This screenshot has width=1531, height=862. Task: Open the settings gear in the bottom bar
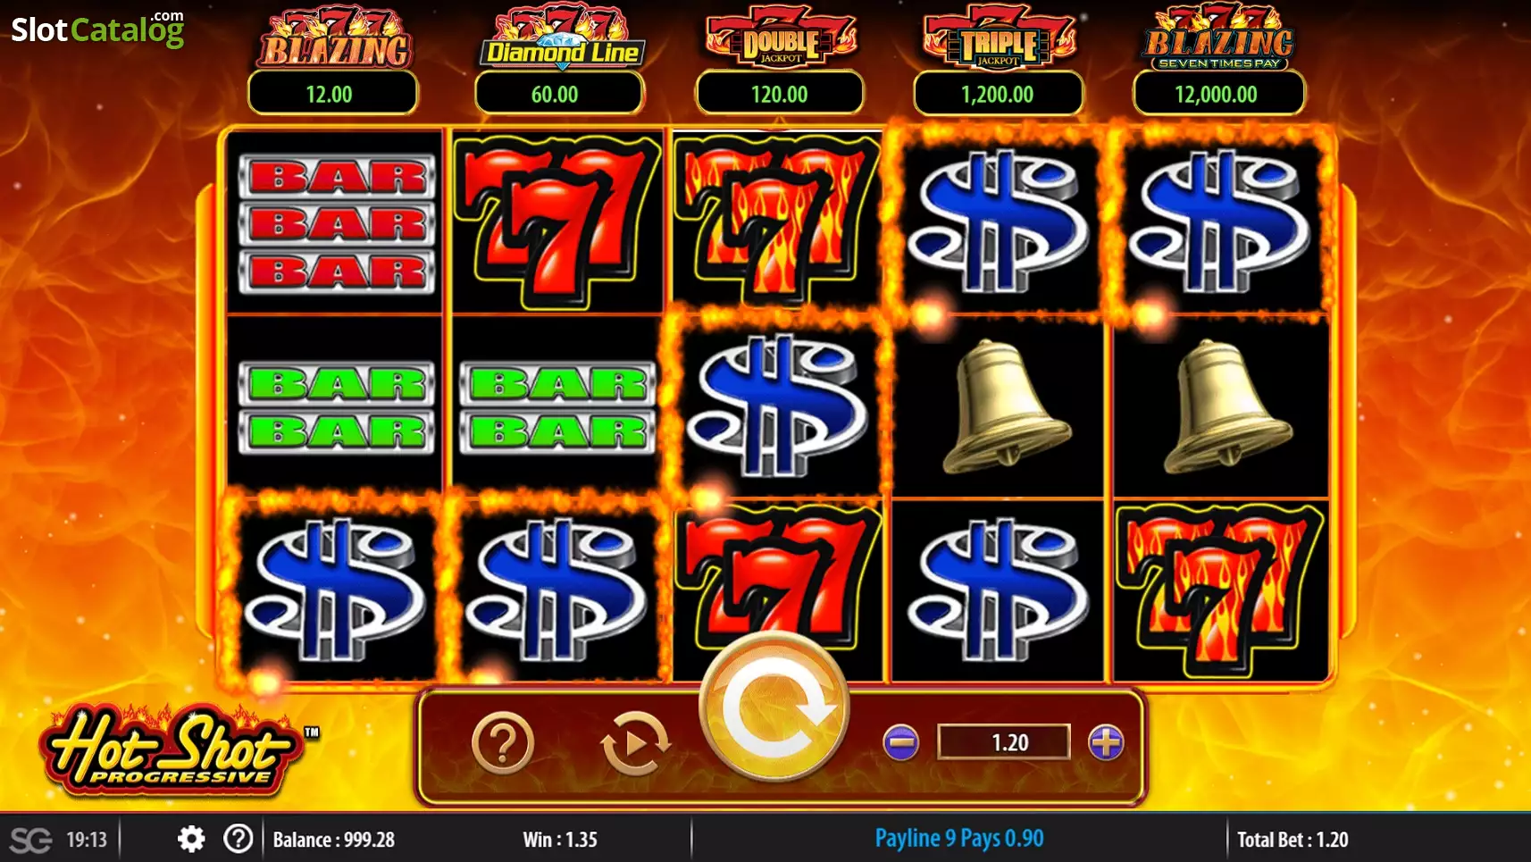(191, 839)
